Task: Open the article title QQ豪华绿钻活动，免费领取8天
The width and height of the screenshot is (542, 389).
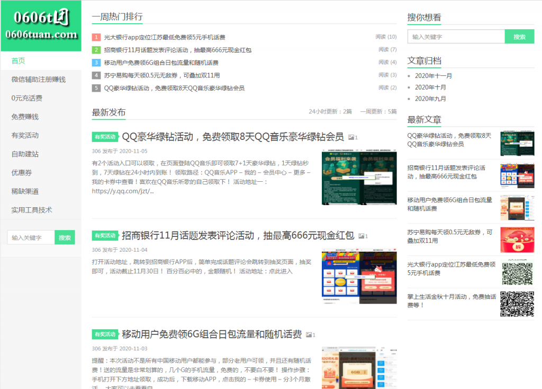Action: [233, 137]
